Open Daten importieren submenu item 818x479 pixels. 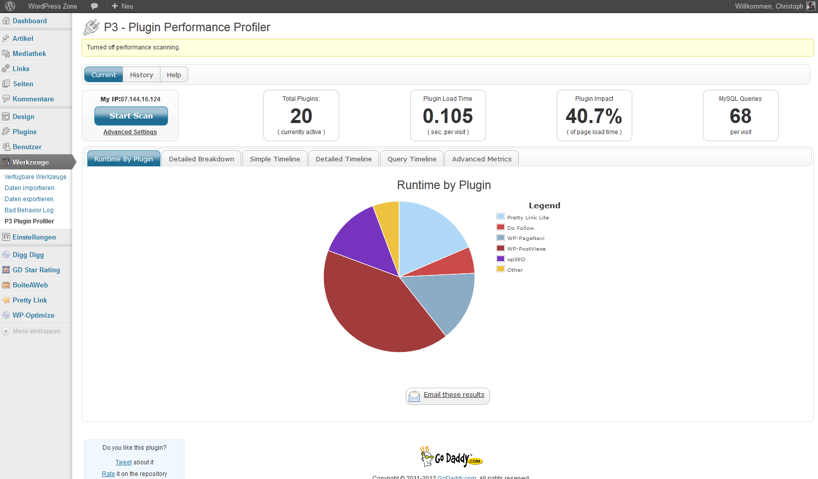click(29, 188)
